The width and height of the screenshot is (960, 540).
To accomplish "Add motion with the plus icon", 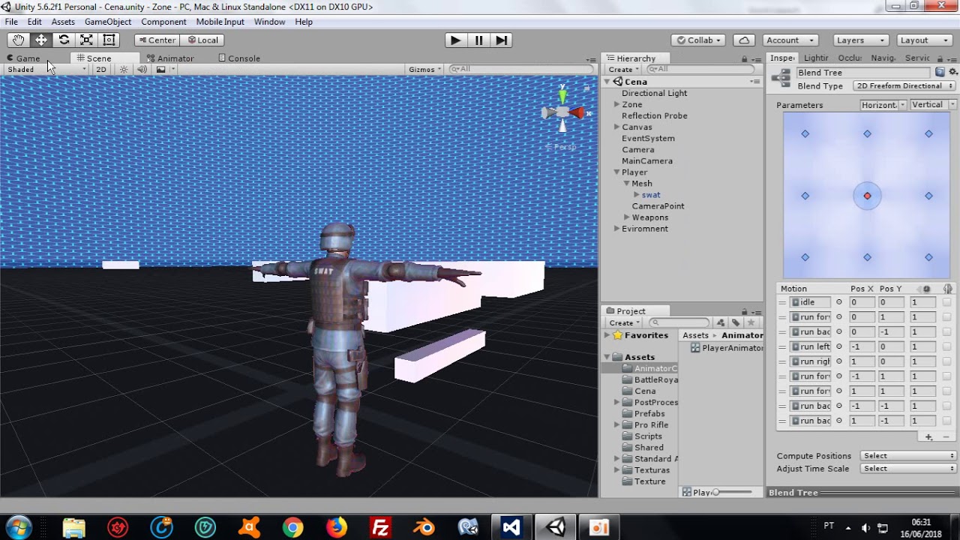I will pos(929,436).
